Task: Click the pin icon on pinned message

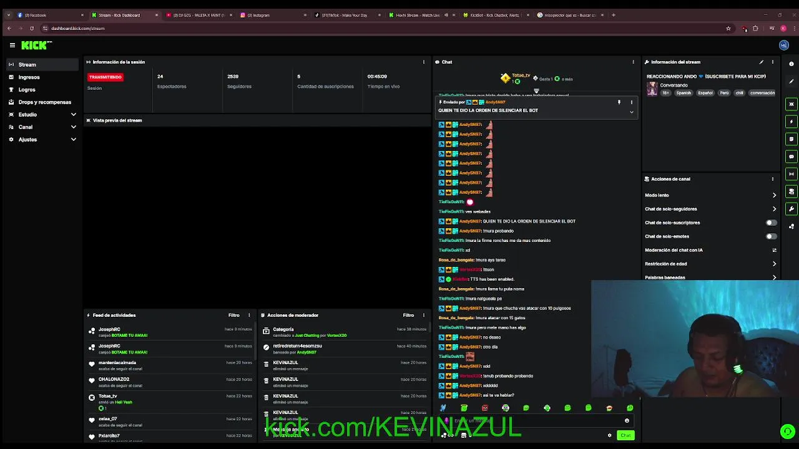Action: click(x=619, y=102)
